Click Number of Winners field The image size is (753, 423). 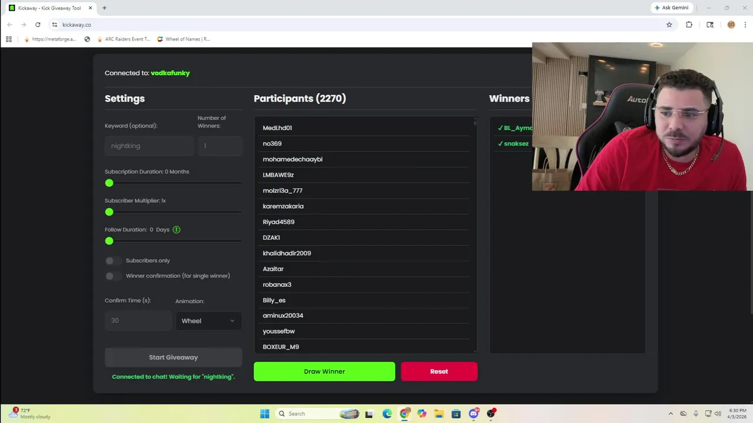coord(220,146)
